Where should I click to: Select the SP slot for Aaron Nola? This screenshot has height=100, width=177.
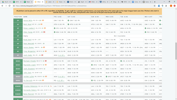(18, 21)
